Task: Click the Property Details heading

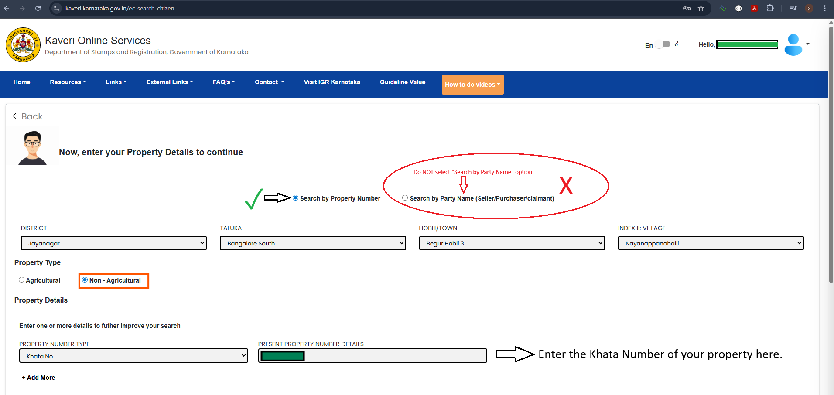Action: (41, 300)
